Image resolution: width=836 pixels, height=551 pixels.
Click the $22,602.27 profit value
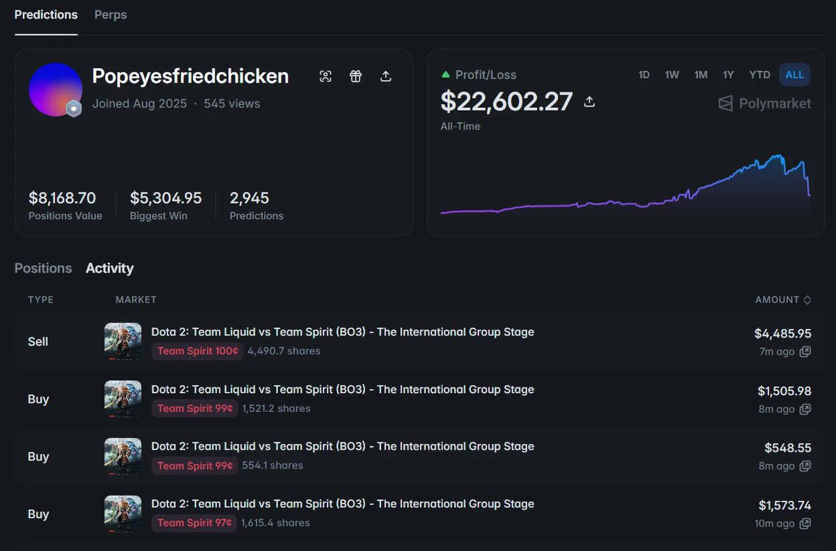[506, 102]
